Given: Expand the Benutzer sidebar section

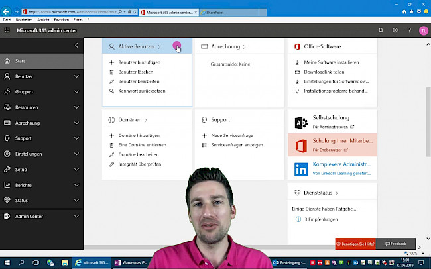Looking at the screenshot, I should coord(76,77).
